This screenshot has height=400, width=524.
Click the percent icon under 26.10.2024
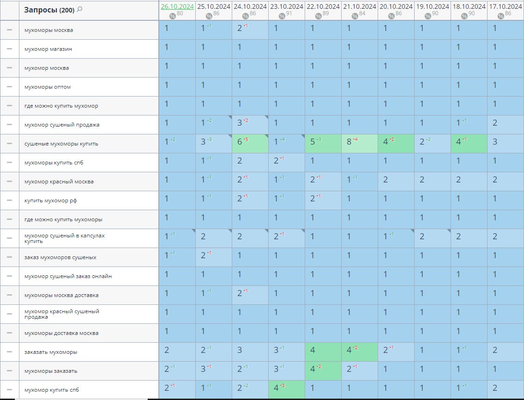tap(173, 16)
